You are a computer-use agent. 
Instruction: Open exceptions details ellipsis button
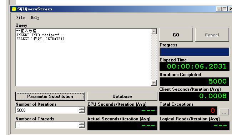pyautogui.click(x=224, y=112)
